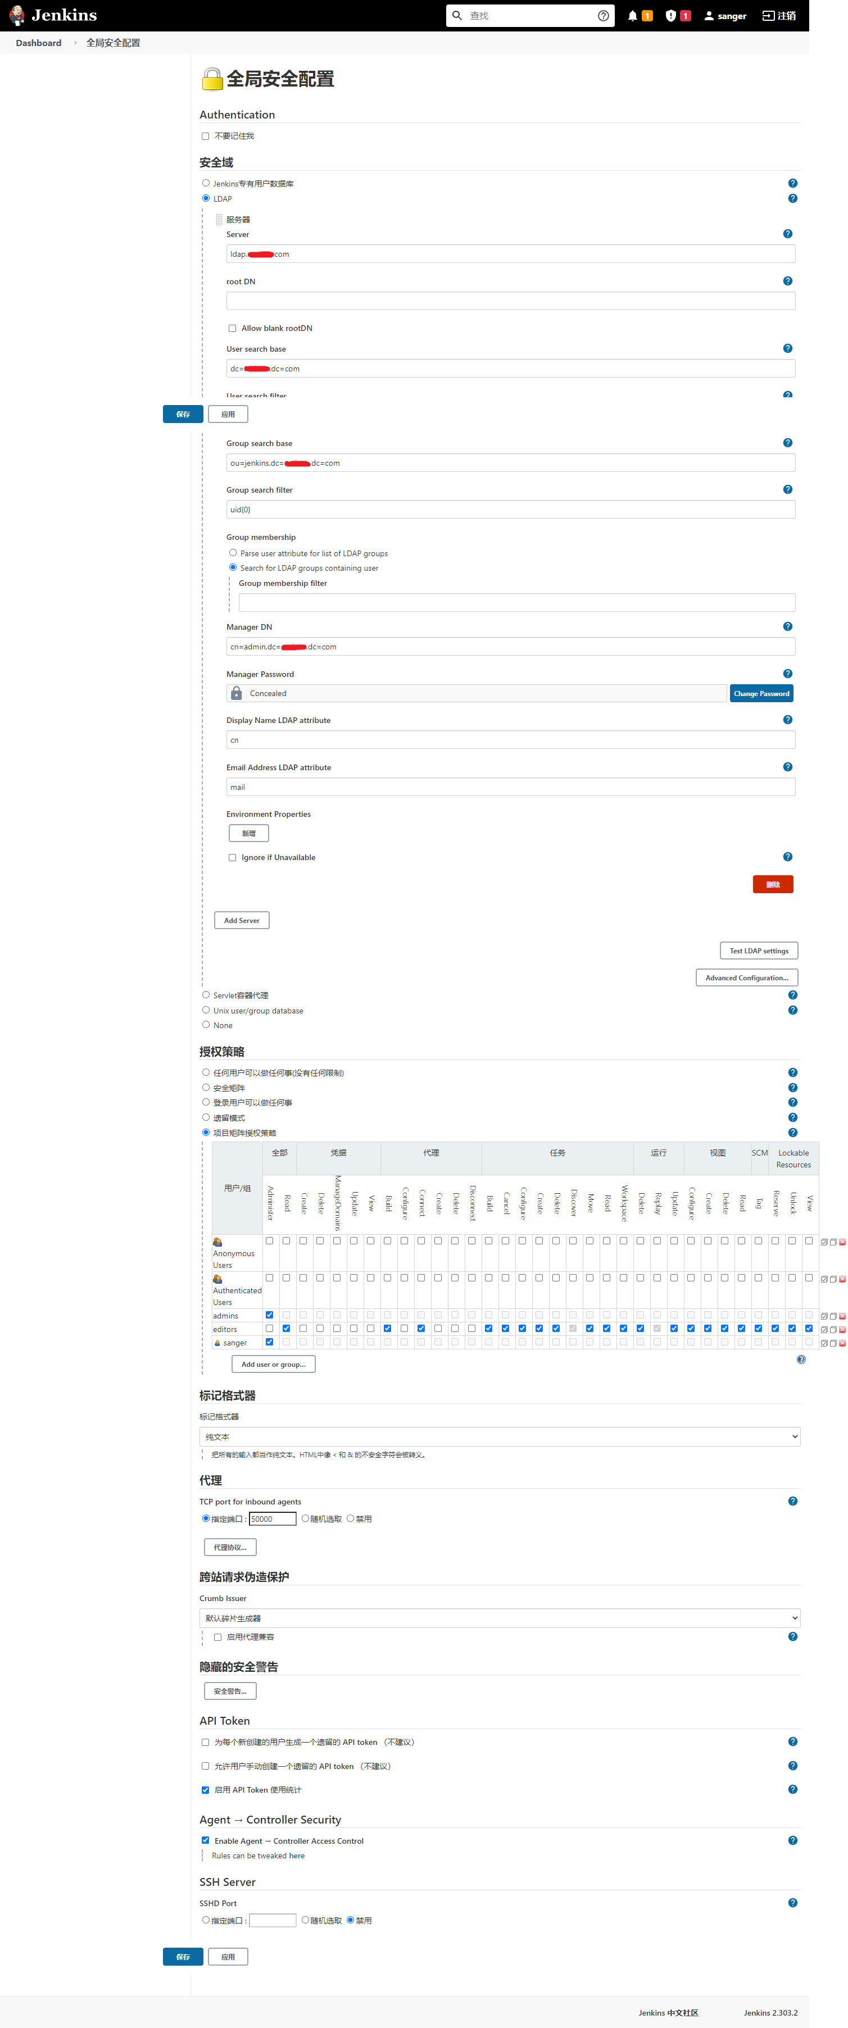This screenshot has height=2028, width=848.
Task: Click the Jenkins logo in the header
Action: point(53,15)
